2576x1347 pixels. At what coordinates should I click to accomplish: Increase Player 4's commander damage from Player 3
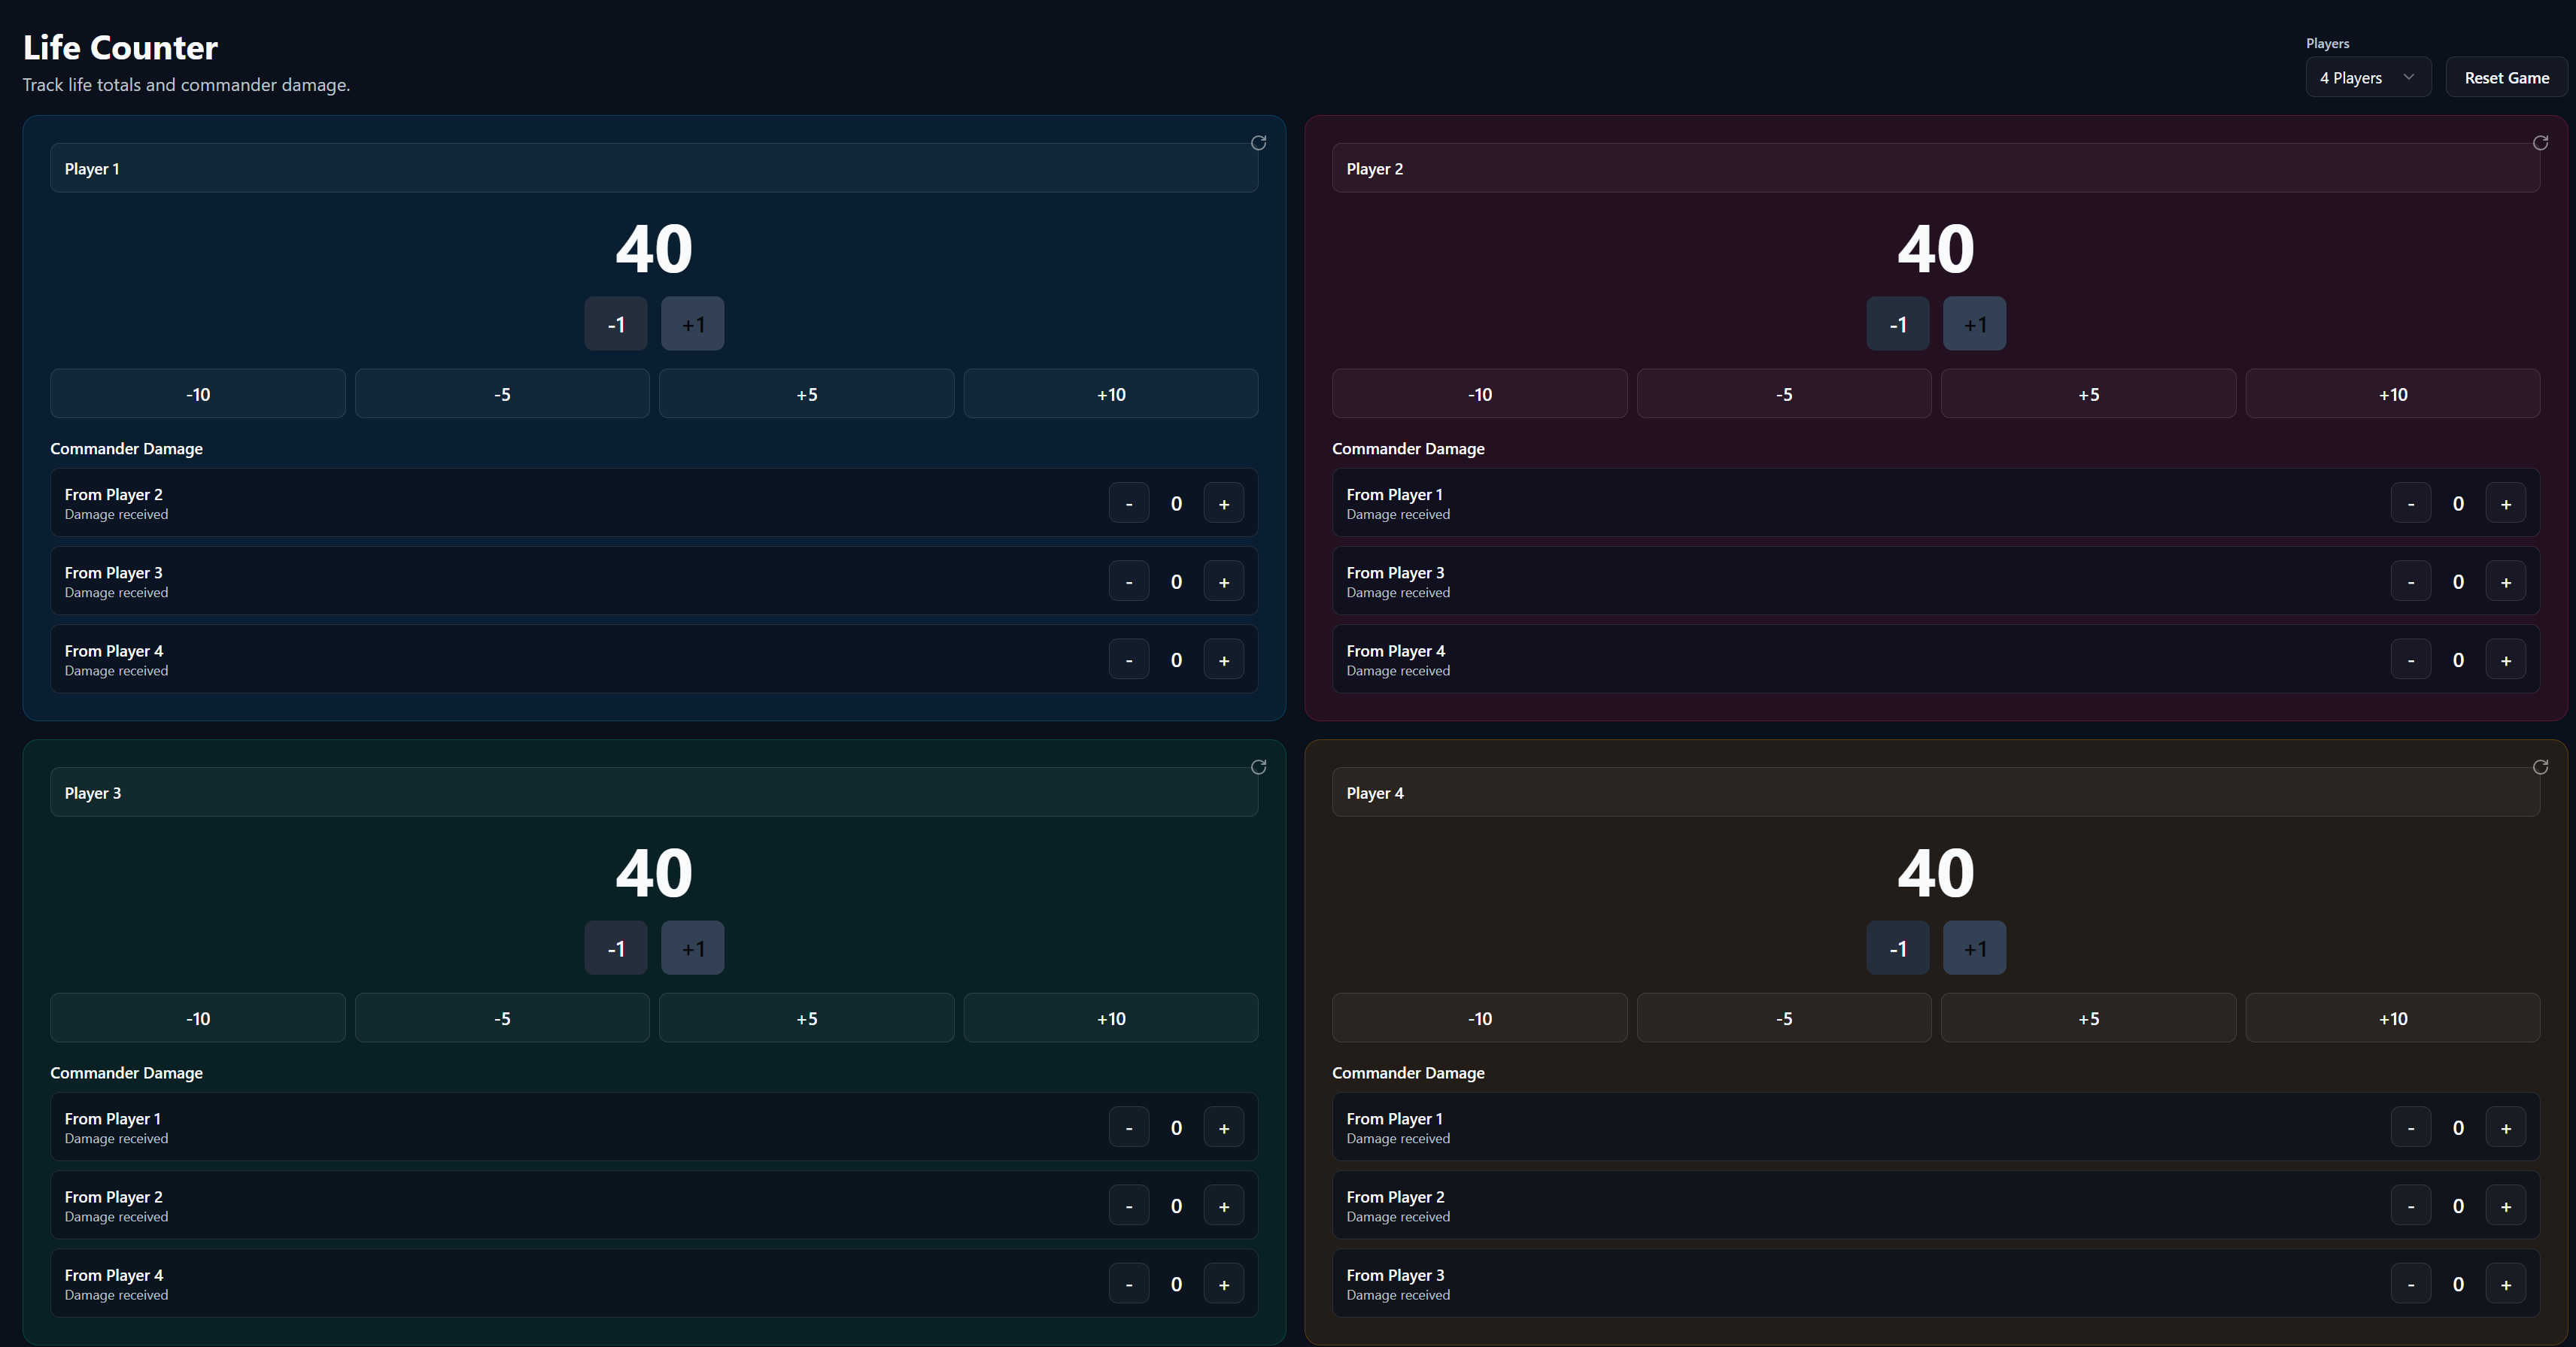coord(2505,1284)
